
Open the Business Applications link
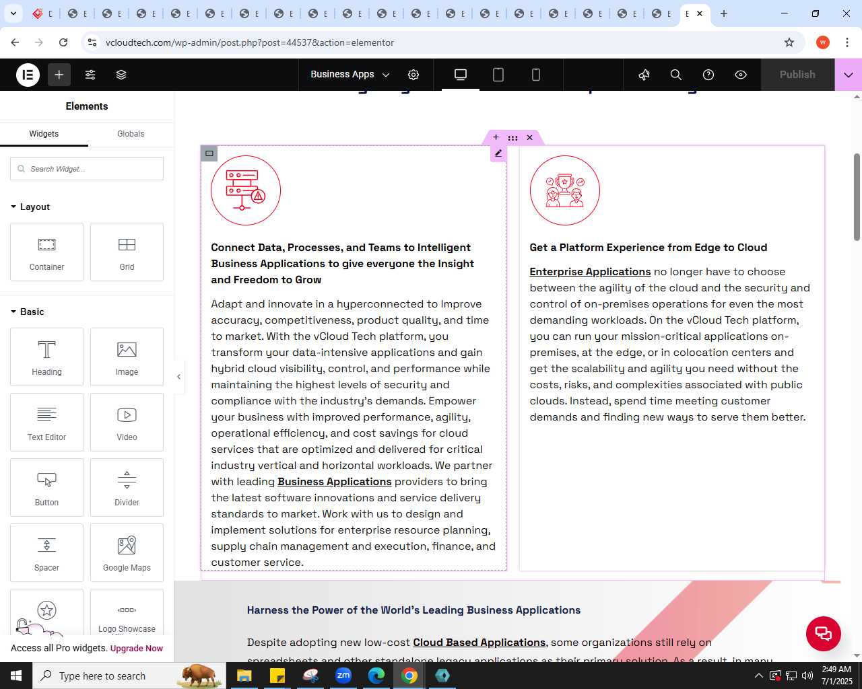coord(335,482)
